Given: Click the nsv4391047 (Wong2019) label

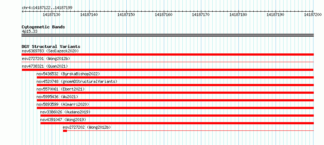Looking at the screenshot, I should tap(63, 120).
